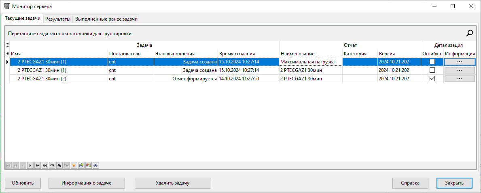Sort by Время создания column header
The height and width of the screenshot is (193, 481).
(x=249, y=54)
